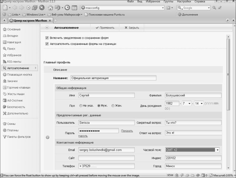Click the download manager status bar icon
The width and height of the screenshot is (236, 178).
coord(177,175)
